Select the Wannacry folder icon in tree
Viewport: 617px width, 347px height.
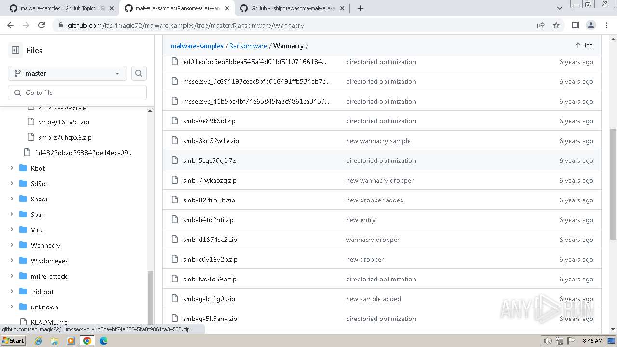[23, 245]
